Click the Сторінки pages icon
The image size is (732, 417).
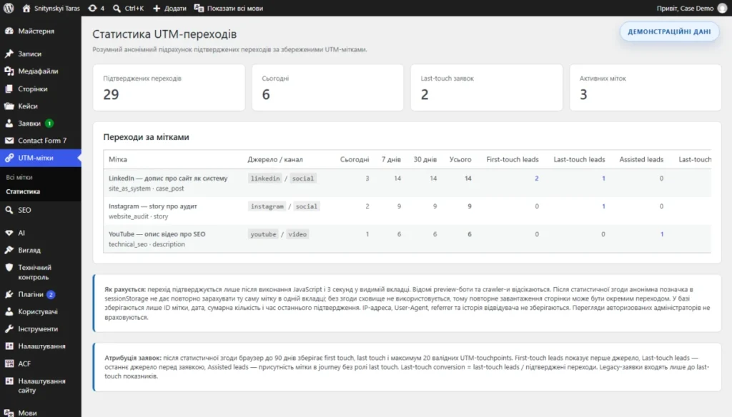tap(9, 89)
